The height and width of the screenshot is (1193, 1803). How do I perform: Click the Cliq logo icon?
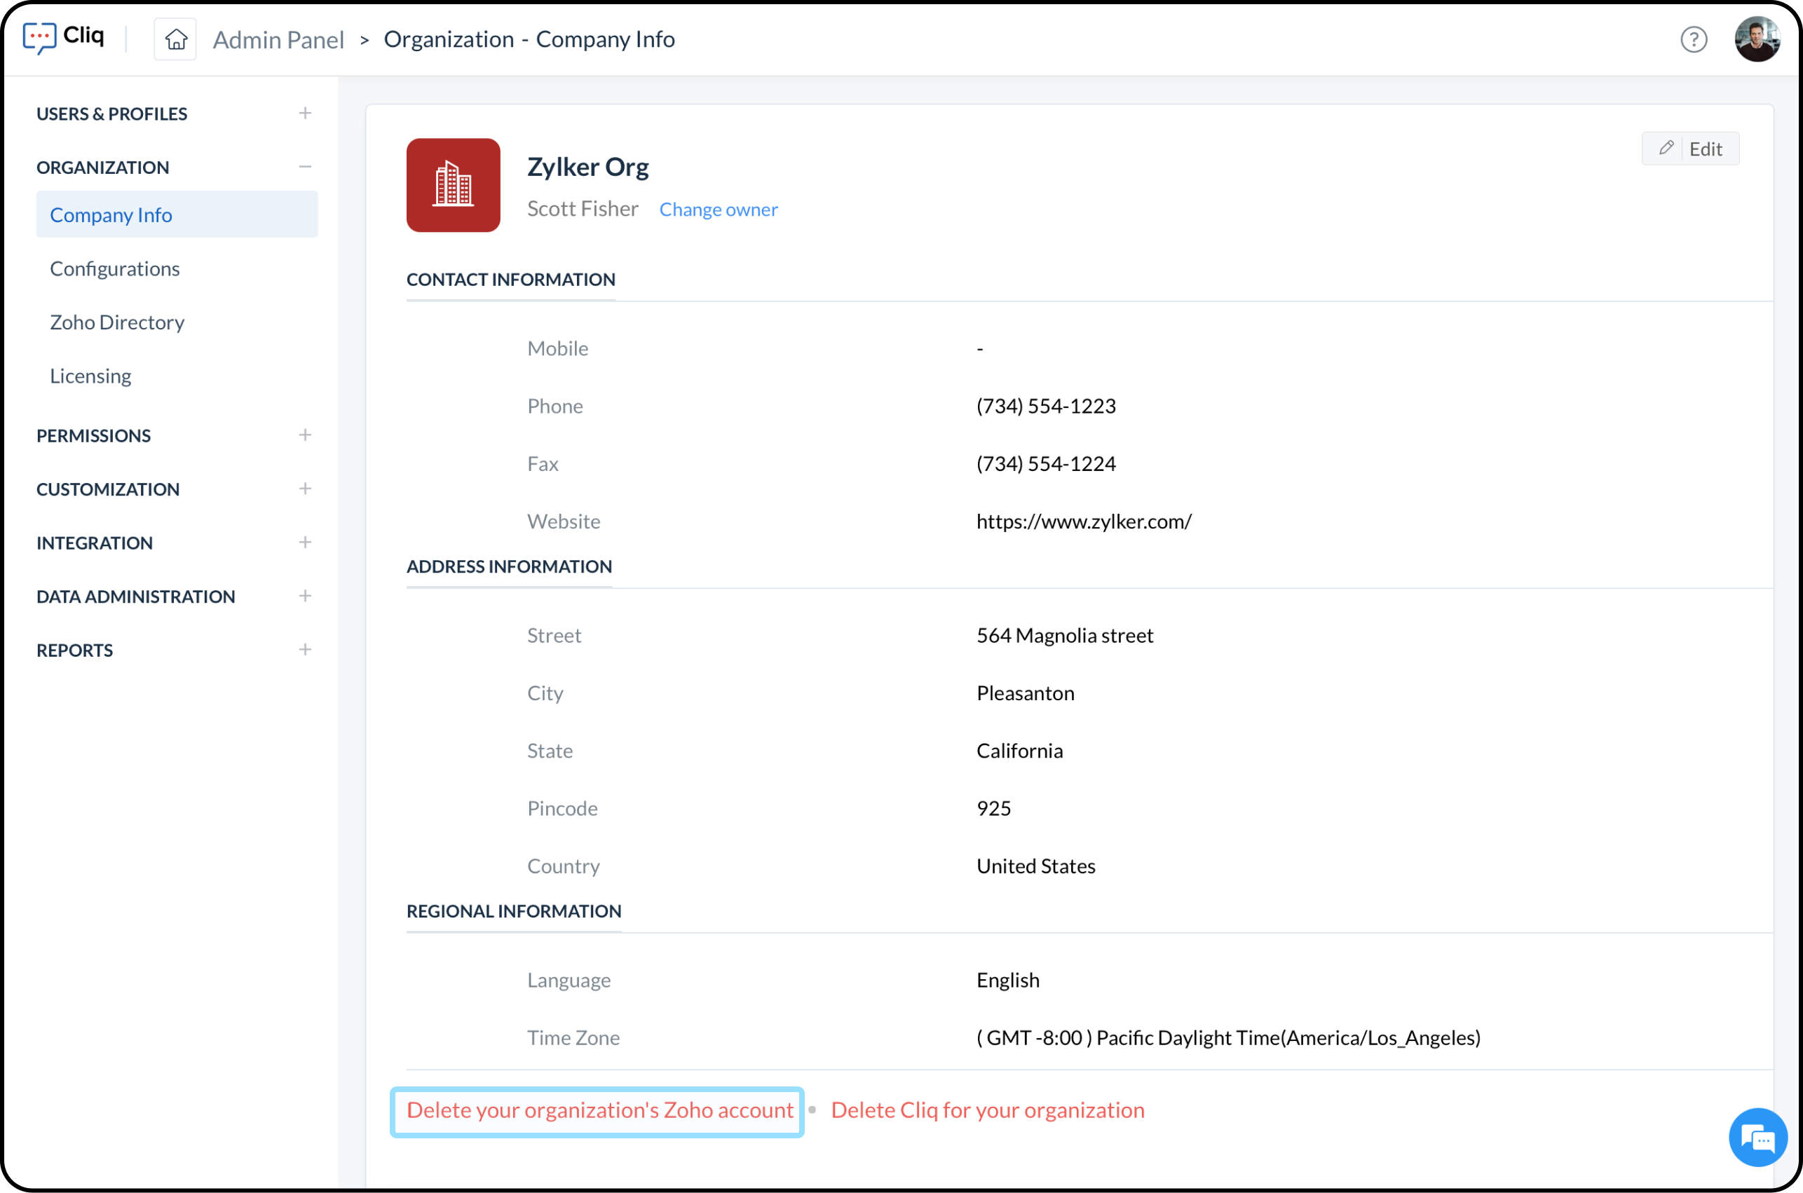[x=39, y=37]
